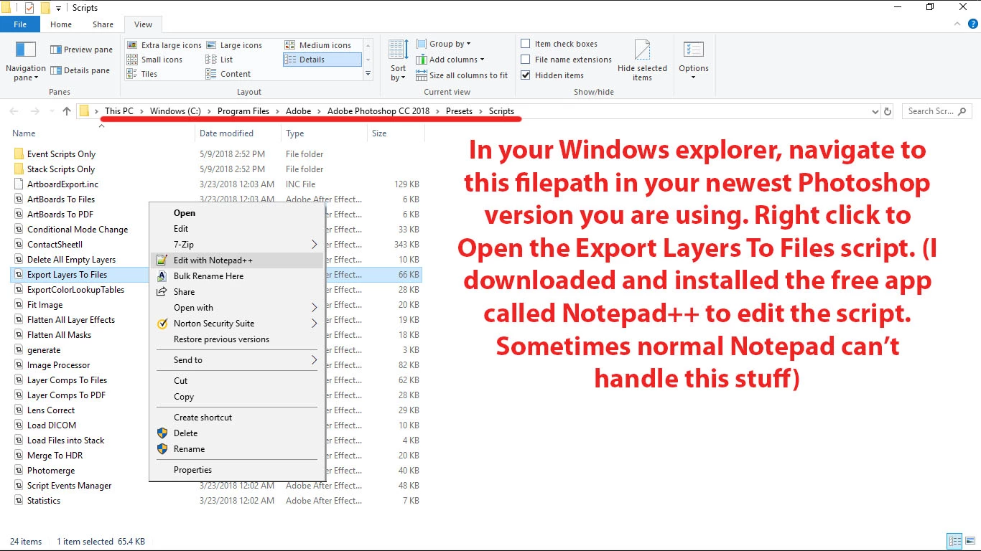Select the Details layout
The image size is (981, 551).
(322, 60)
